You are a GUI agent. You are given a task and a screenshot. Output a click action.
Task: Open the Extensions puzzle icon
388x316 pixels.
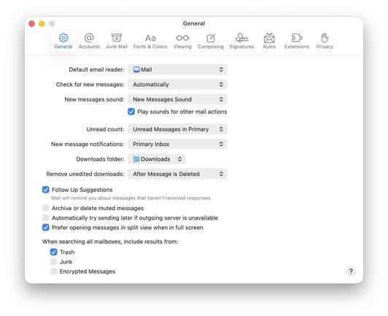point(297,38)
